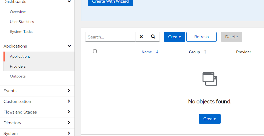This screenshot has width=264, height=136.
Task: Click the X clear search icon
Action: coord(141,37)
